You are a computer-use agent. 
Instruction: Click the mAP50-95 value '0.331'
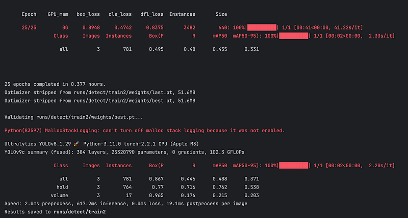[x=251, y=49]
